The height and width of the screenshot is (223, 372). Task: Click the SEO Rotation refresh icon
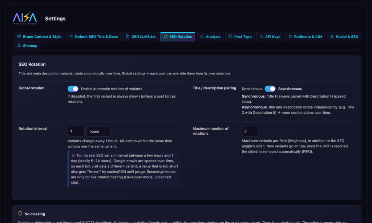tap(166, 37)
